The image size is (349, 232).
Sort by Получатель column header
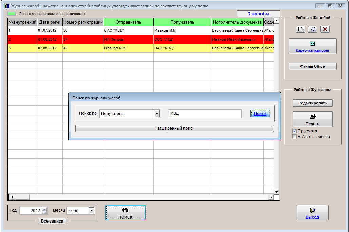[x=182, y=22]
